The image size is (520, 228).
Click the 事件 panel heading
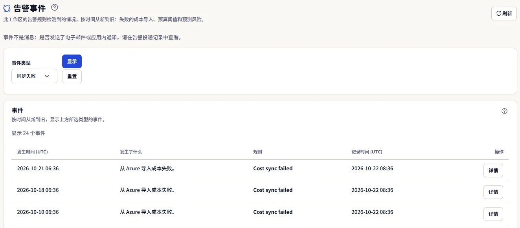(17, 111)
